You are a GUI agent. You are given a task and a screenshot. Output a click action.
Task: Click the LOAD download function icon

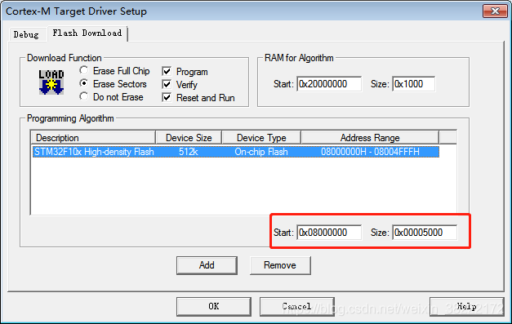tap(51, 82)
